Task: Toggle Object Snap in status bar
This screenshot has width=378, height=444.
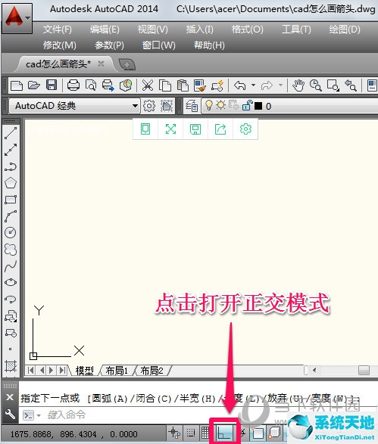Action: [258, 433]
